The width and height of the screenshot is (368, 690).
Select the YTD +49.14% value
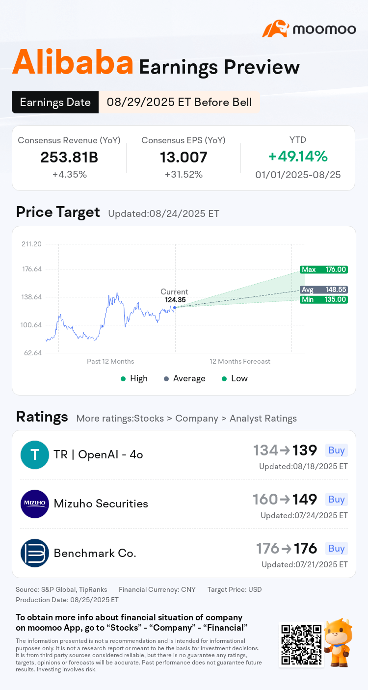click(x=298, y=157)
